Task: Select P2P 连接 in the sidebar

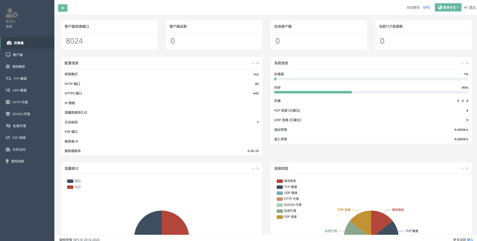Action: tap(27, 137)
